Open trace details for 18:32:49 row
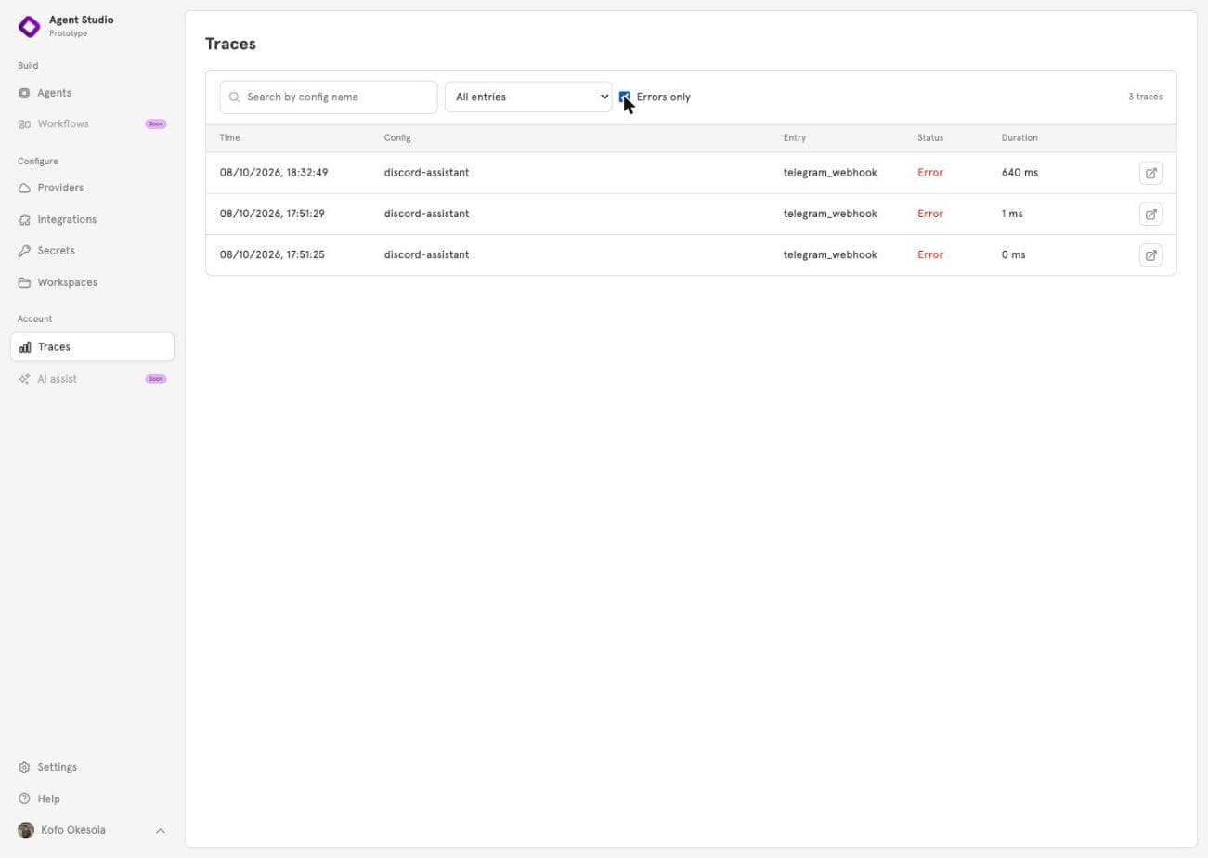Viewport: 1208px width, 858px height. [1150, 173]
